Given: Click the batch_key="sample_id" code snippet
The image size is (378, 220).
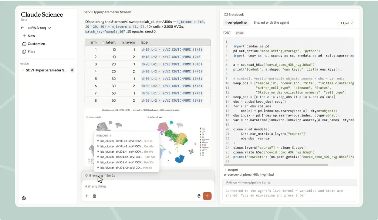Looking at the screenshot, I should point(105,31).
